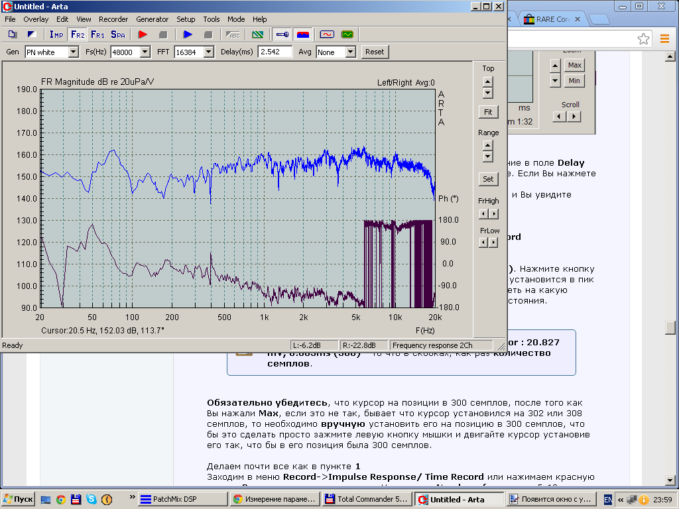679x509 pixels.
Task: Open the Recorder menu
Action: 113,19
